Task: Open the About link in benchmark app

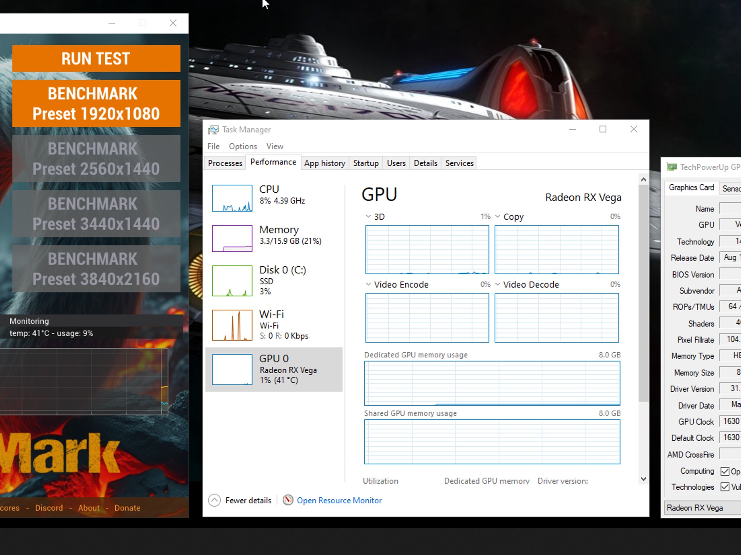Action: [x=89, y=508]
